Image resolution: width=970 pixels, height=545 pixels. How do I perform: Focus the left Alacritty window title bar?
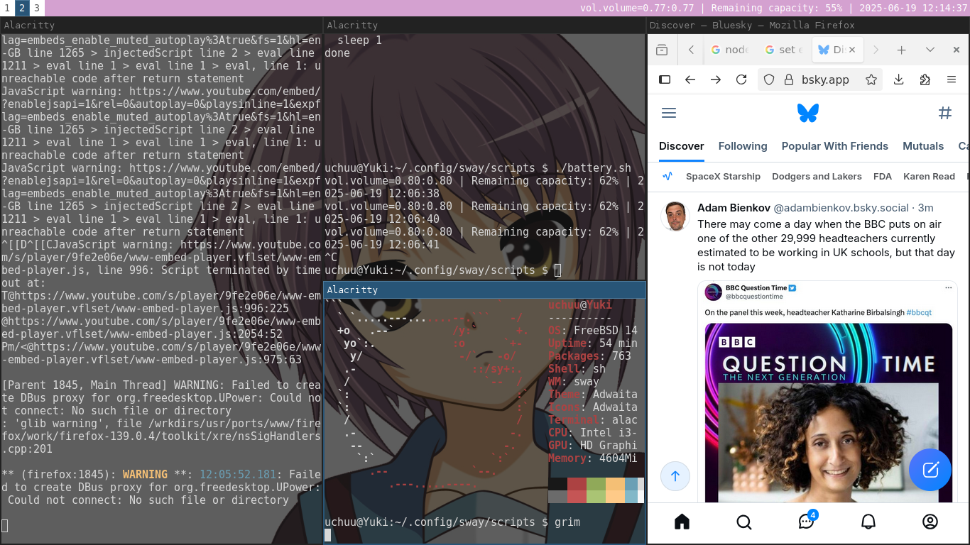161,25
